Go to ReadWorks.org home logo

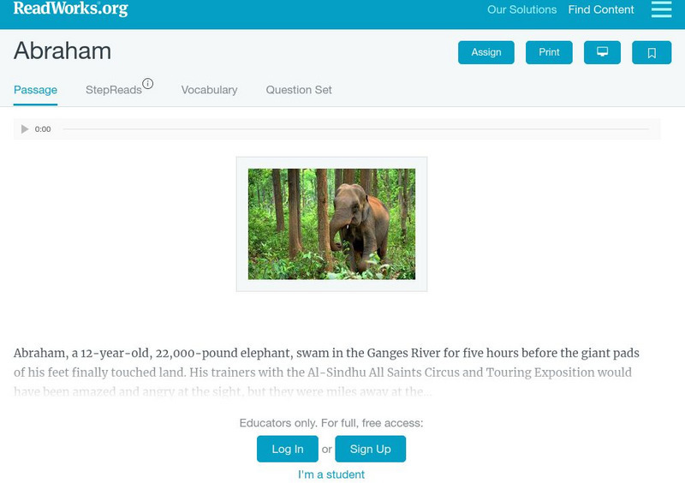coord(70,9)
